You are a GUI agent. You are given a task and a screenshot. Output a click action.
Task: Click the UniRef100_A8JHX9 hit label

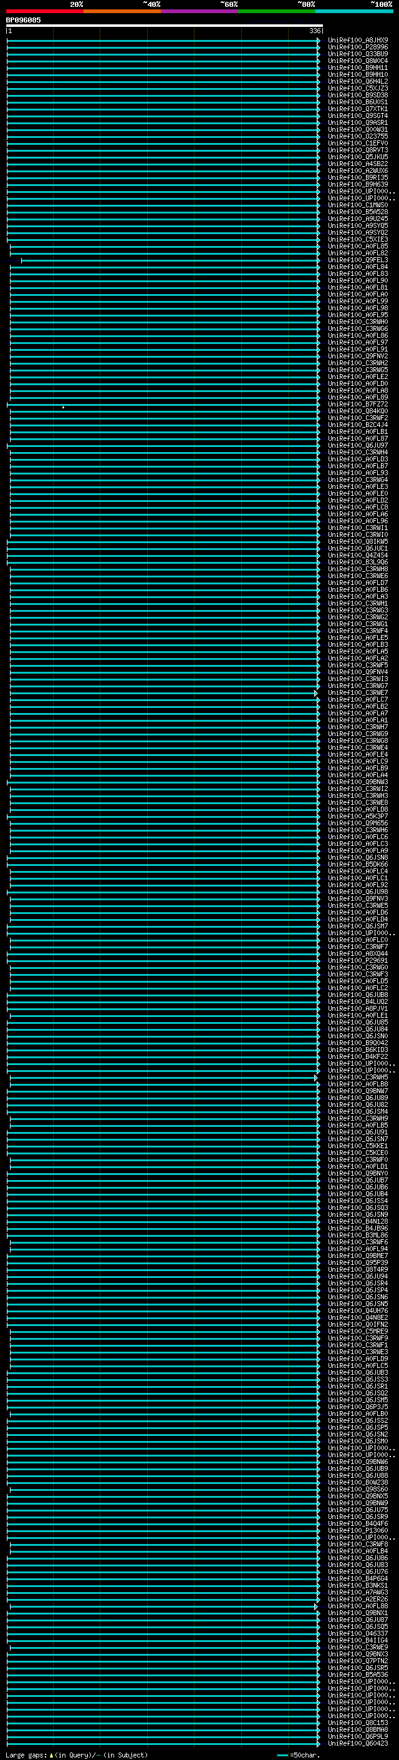[x=357, y=41]
